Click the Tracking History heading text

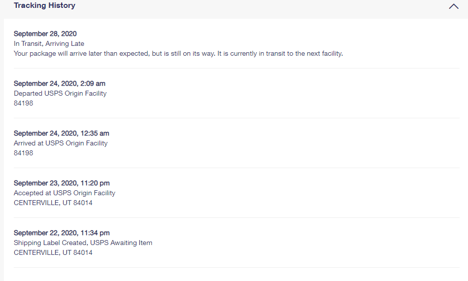tap(44, 6)
